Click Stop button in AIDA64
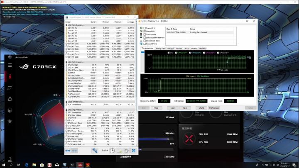The height and width of the screenshot is (168, 299). click(x=156, y=108)
